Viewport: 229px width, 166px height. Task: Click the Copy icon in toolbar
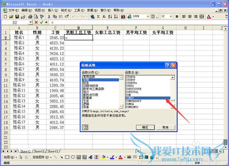(55, 16)
